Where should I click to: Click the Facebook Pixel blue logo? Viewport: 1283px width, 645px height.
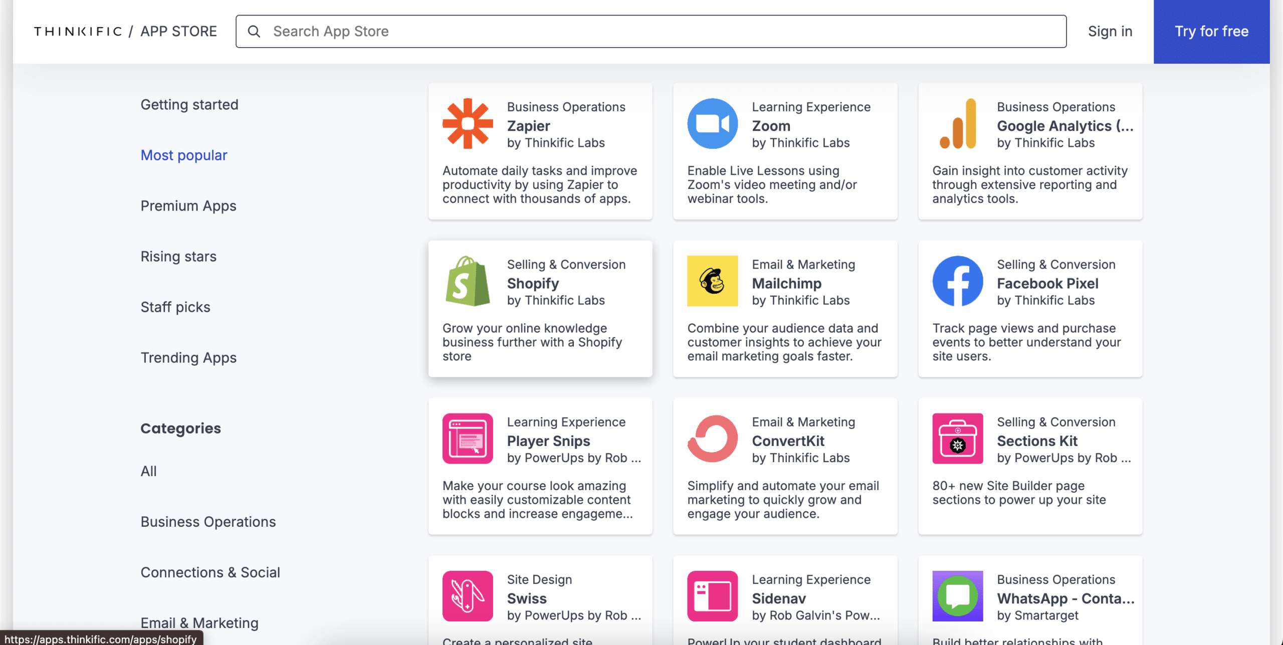pos(957,281)
